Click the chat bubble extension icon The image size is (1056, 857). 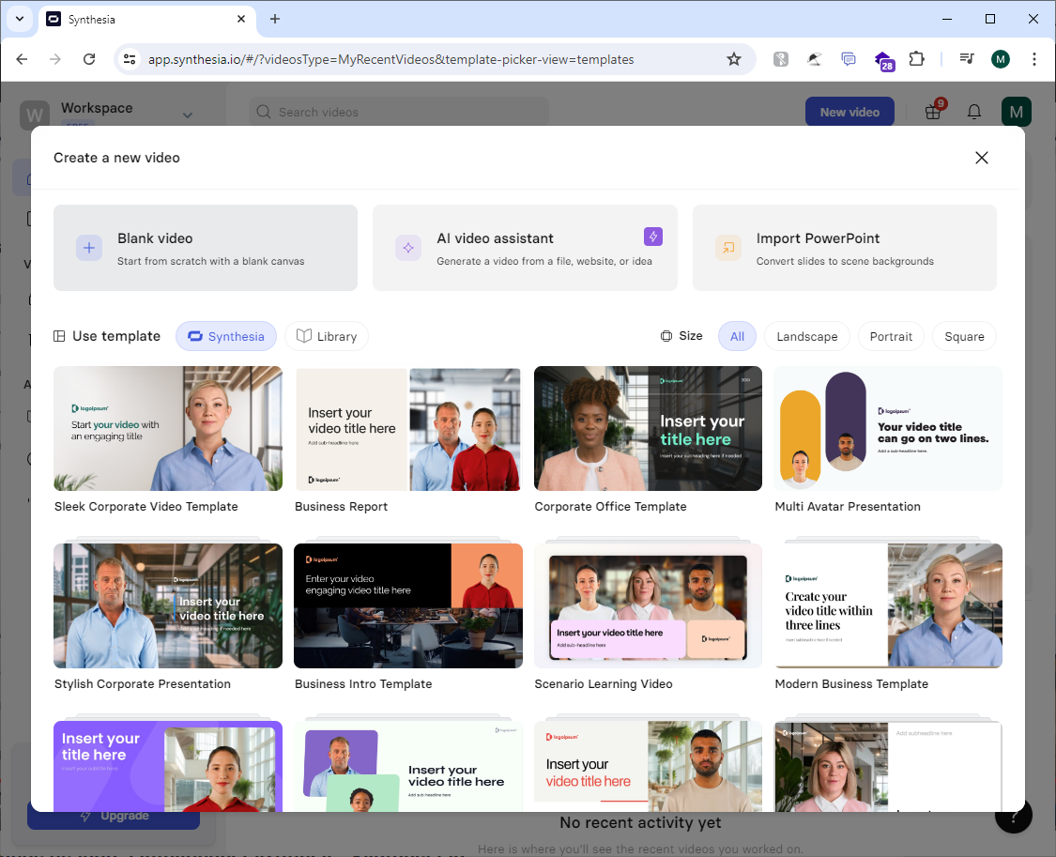(x=849, y=59)
